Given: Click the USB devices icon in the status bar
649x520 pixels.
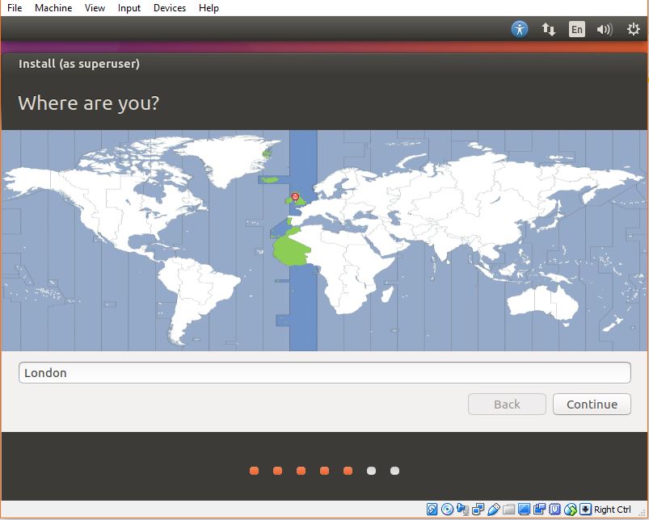Looking at the screenshot, I should click(494, 510).
